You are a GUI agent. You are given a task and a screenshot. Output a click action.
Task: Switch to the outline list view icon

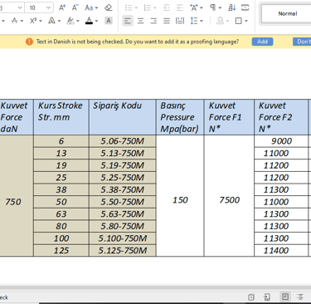[x=300, y=297]
